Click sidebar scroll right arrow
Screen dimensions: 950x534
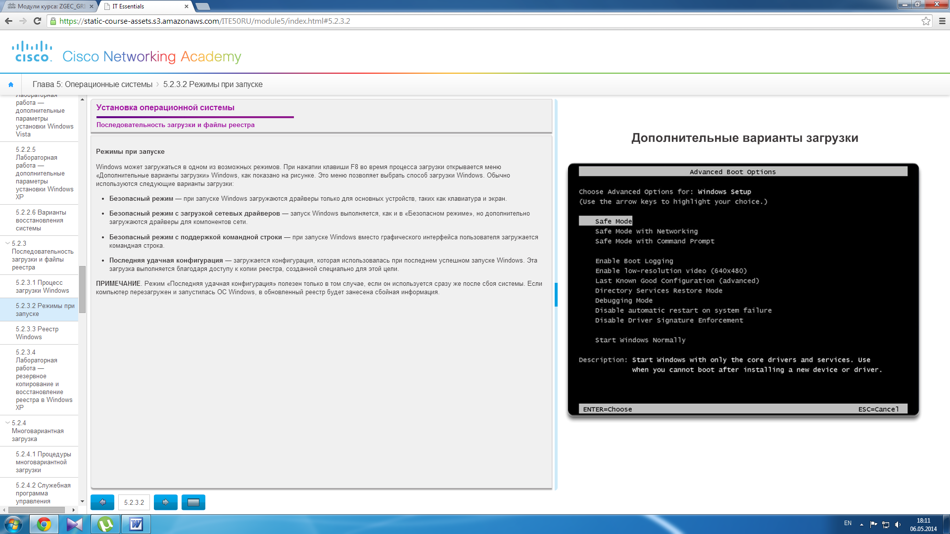pyautogui.click(x=74, y=510)
